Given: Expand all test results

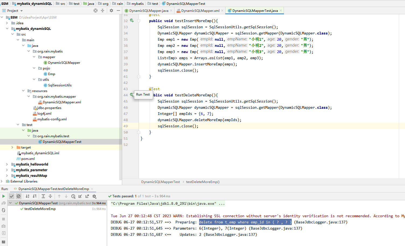Looking at the screenshot, I should (x=43, y=196).
